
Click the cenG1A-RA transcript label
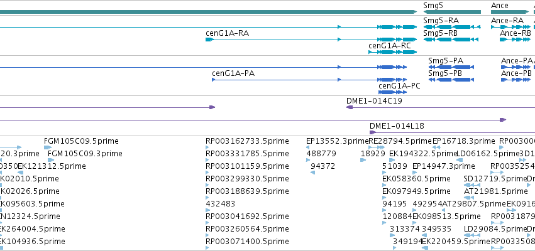pos(227,33)
